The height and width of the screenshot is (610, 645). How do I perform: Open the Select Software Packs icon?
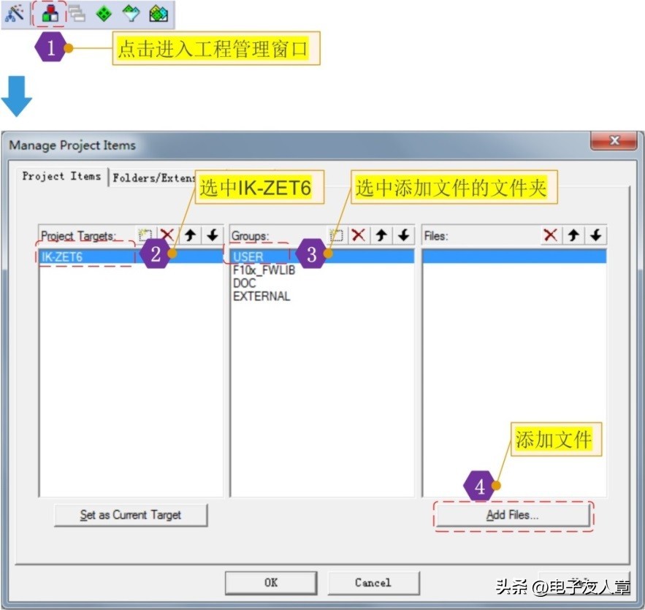pos(131,14)
